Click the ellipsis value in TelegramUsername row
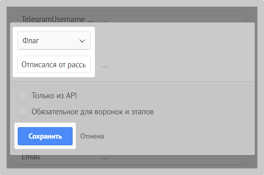 point(104,19)
